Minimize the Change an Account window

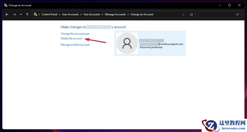click(220, 5)
